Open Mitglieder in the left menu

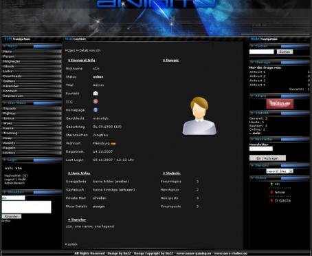coord(32,61)
